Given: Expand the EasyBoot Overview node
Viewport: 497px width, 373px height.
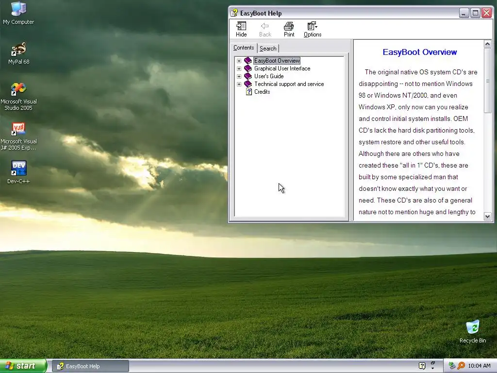Looking at the screenshot, I should pos(239,61).
